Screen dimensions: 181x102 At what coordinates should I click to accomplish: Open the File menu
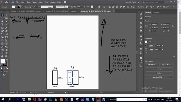pyautogui.click(x=13, y=2)
